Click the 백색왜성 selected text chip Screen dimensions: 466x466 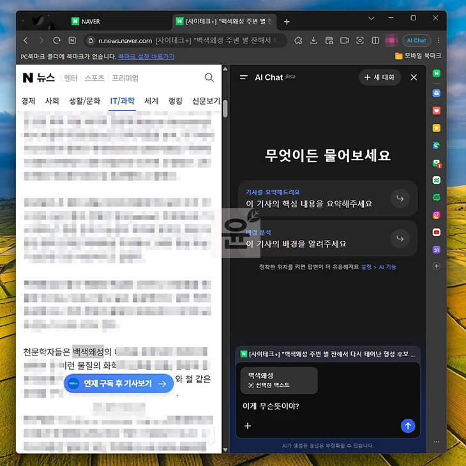[279, 380]
